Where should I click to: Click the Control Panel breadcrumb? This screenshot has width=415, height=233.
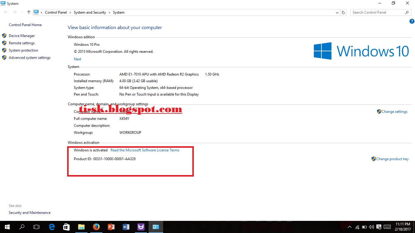(x=56, y=12)
